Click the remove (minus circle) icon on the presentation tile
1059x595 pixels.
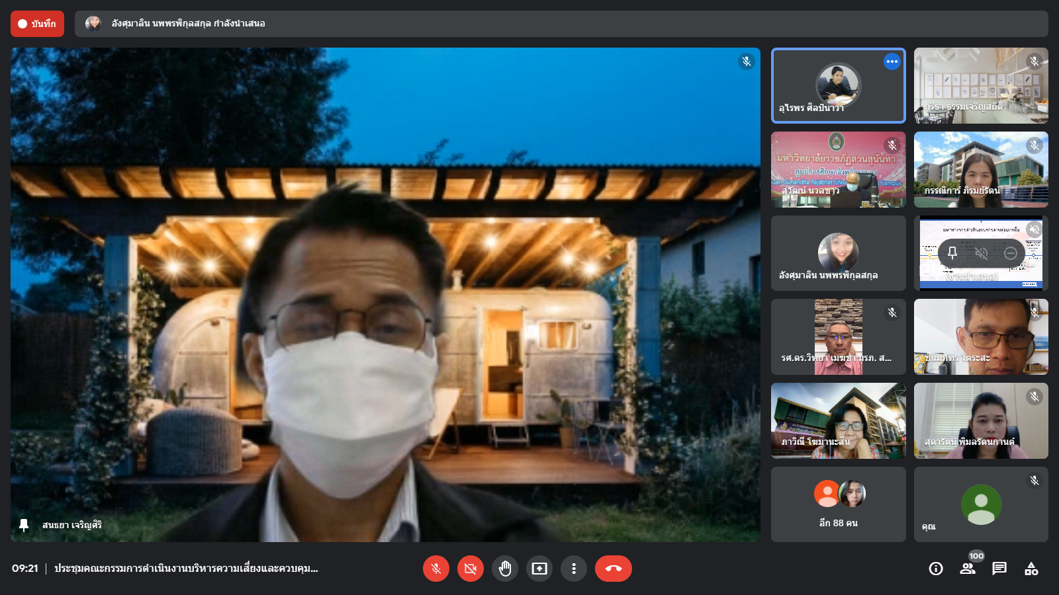coord(1011,253)
